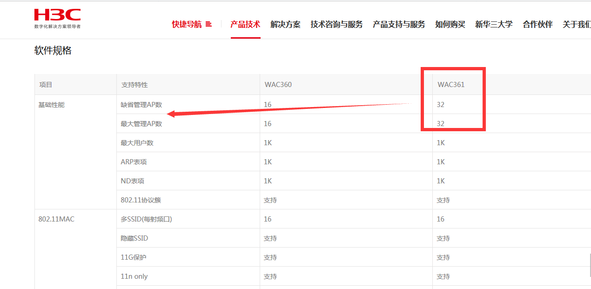This screenshot has width=591, height=289.
Task: Click WAC361 支持 value for 11n only
Action: pyautogui.click(x=443, y=276)
